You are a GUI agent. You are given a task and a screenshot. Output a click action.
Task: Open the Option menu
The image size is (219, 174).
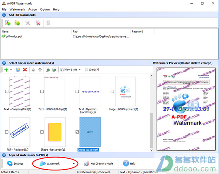pyautogui.click(x=45, y=10)
